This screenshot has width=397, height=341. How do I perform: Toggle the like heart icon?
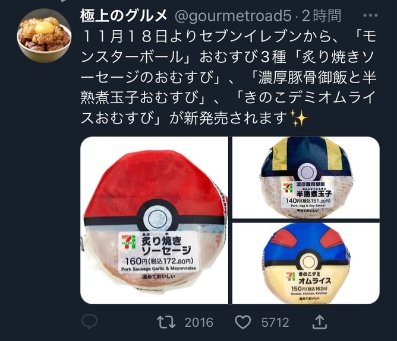click(x=243, y=322)
